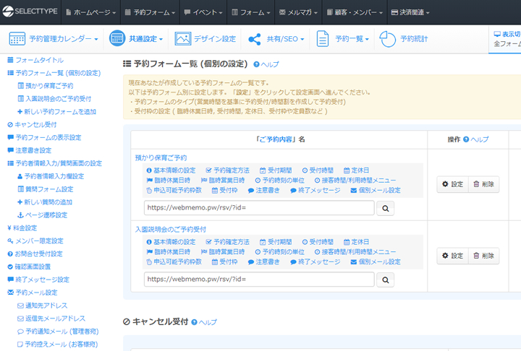Click 設定 button for 預かり保育ご予約
Viewport: 521px width, 351px height.
click(452, 185)
